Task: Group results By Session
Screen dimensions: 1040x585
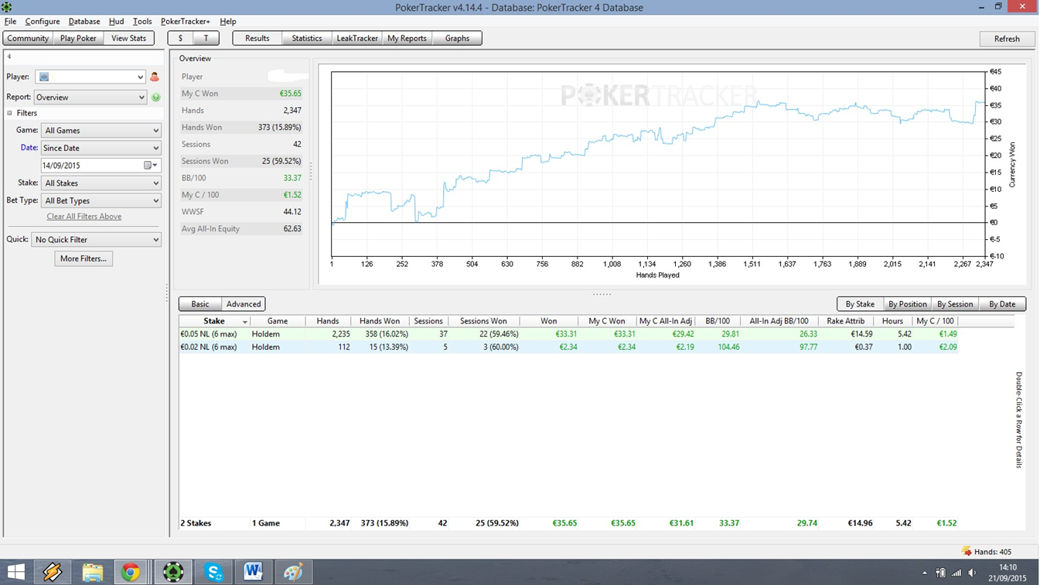Action: (955, 304)
